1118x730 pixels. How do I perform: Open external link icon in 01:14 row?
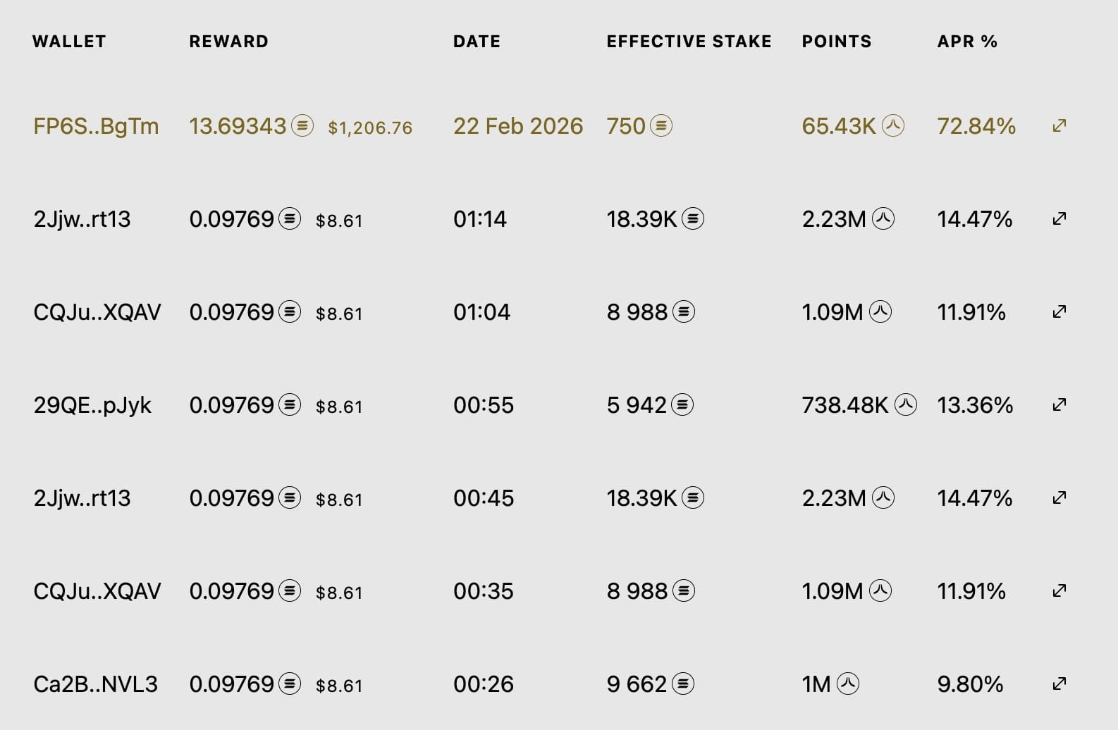pos(1059,219)
